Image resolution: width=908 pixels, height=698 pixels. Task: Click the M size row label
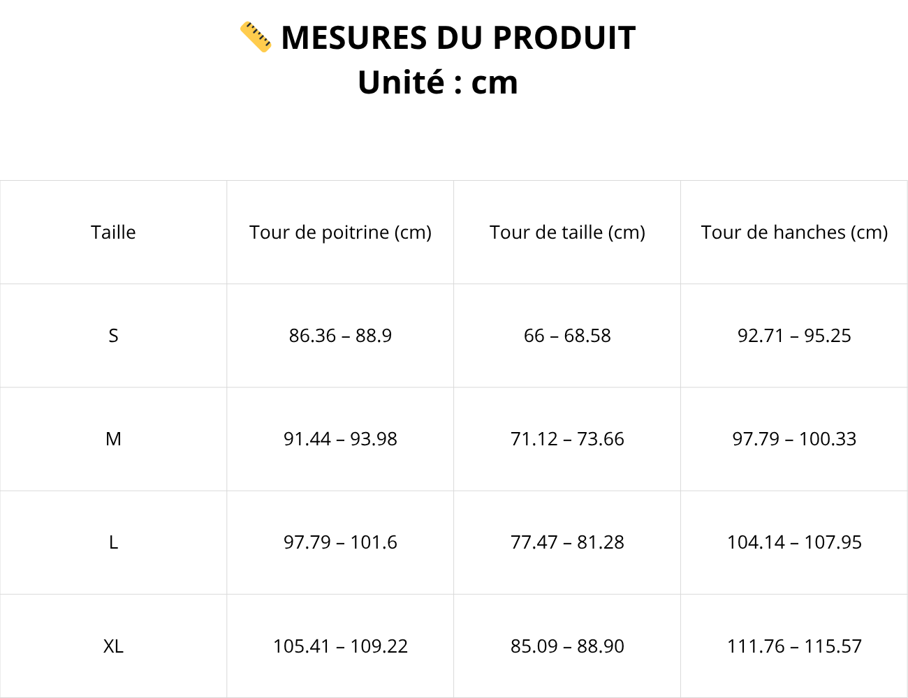[113, 439]
